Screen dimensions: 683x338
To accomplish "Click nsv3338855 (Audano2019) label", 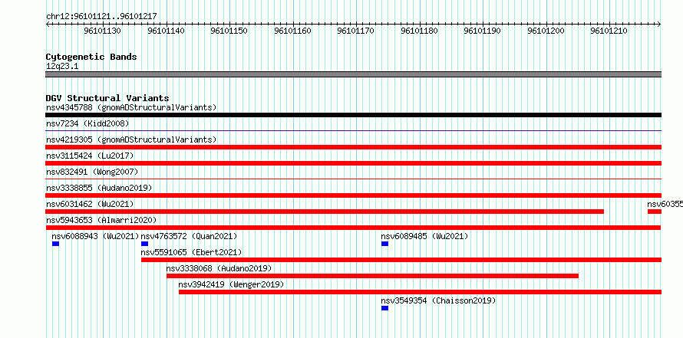I will pyautogui.click(x=99, y=188).
